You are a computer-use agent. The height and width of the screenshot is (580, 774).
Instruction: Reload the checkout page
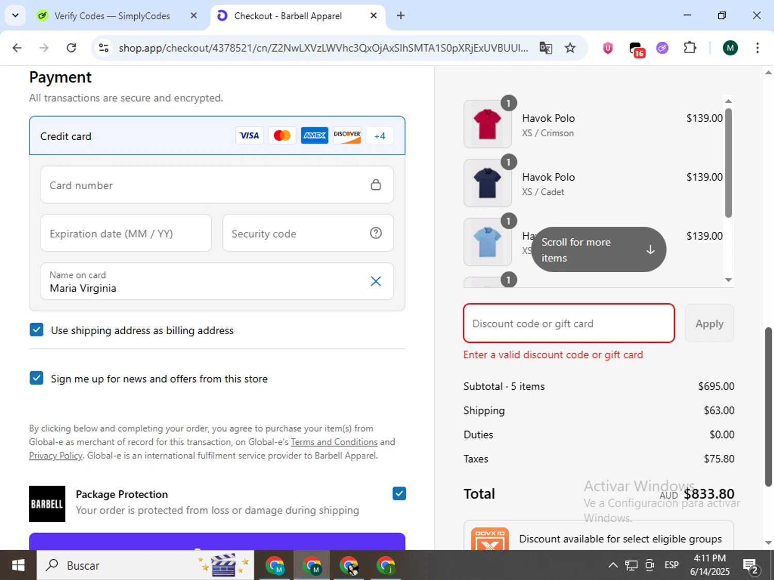pyautogui.click(x=71, y=48)
